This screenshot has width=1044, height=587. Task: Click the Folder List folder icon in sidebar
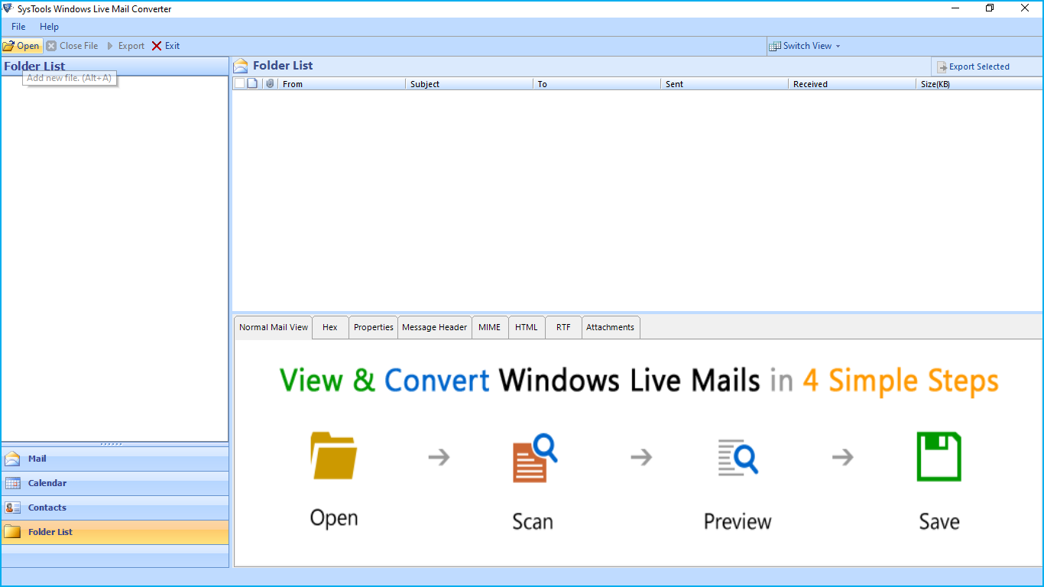(x=12, y=532)
